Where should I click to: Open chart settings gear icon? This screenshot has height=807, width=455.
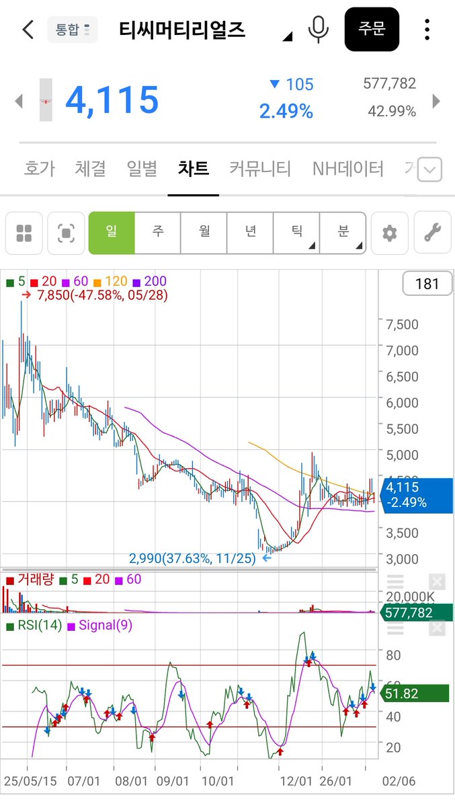pyautogui.click(x=390, y=233)
